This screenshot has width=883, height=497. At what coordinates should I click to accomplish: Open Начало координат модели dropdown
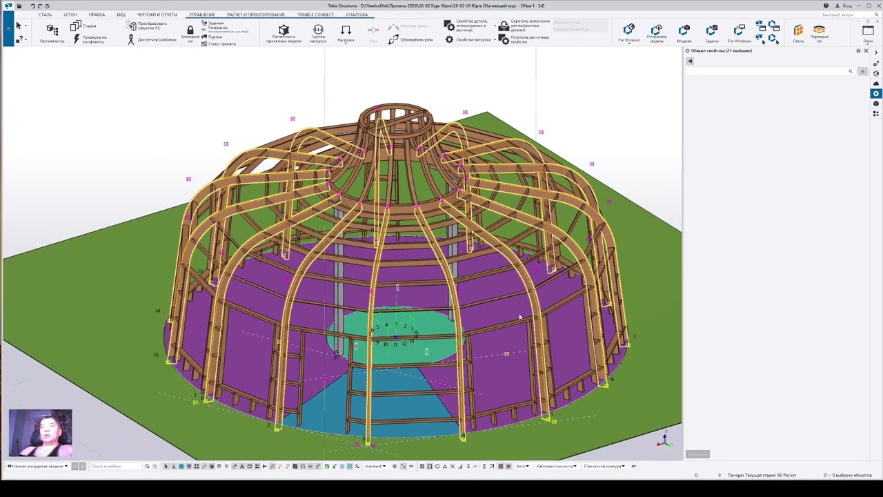[x=38, y=466]
